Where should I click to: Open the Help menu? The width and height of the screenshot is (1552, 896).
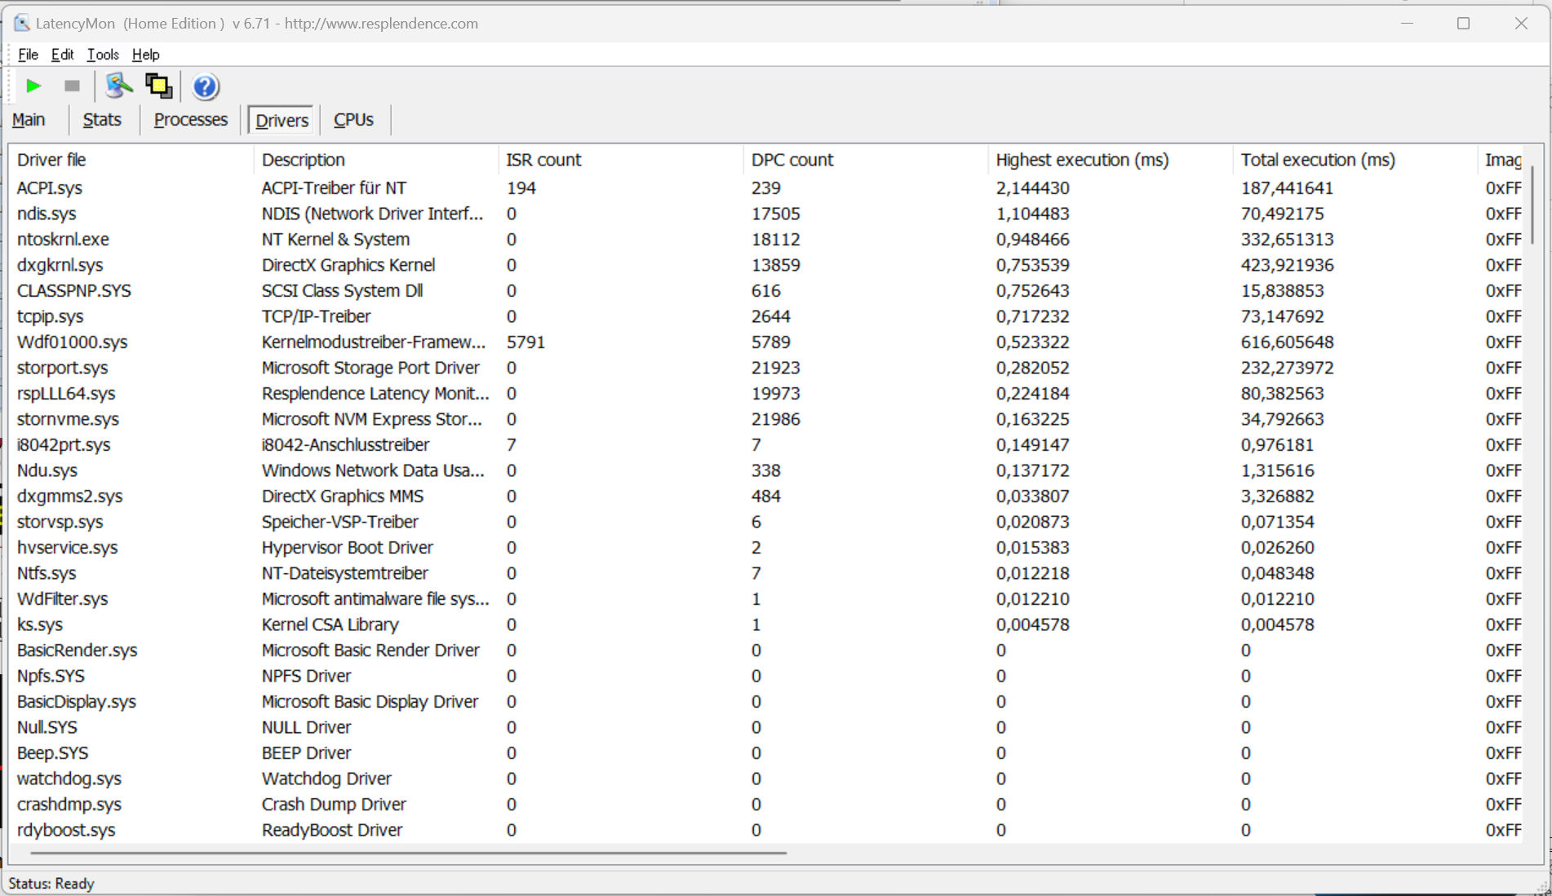tap(146, 55)
